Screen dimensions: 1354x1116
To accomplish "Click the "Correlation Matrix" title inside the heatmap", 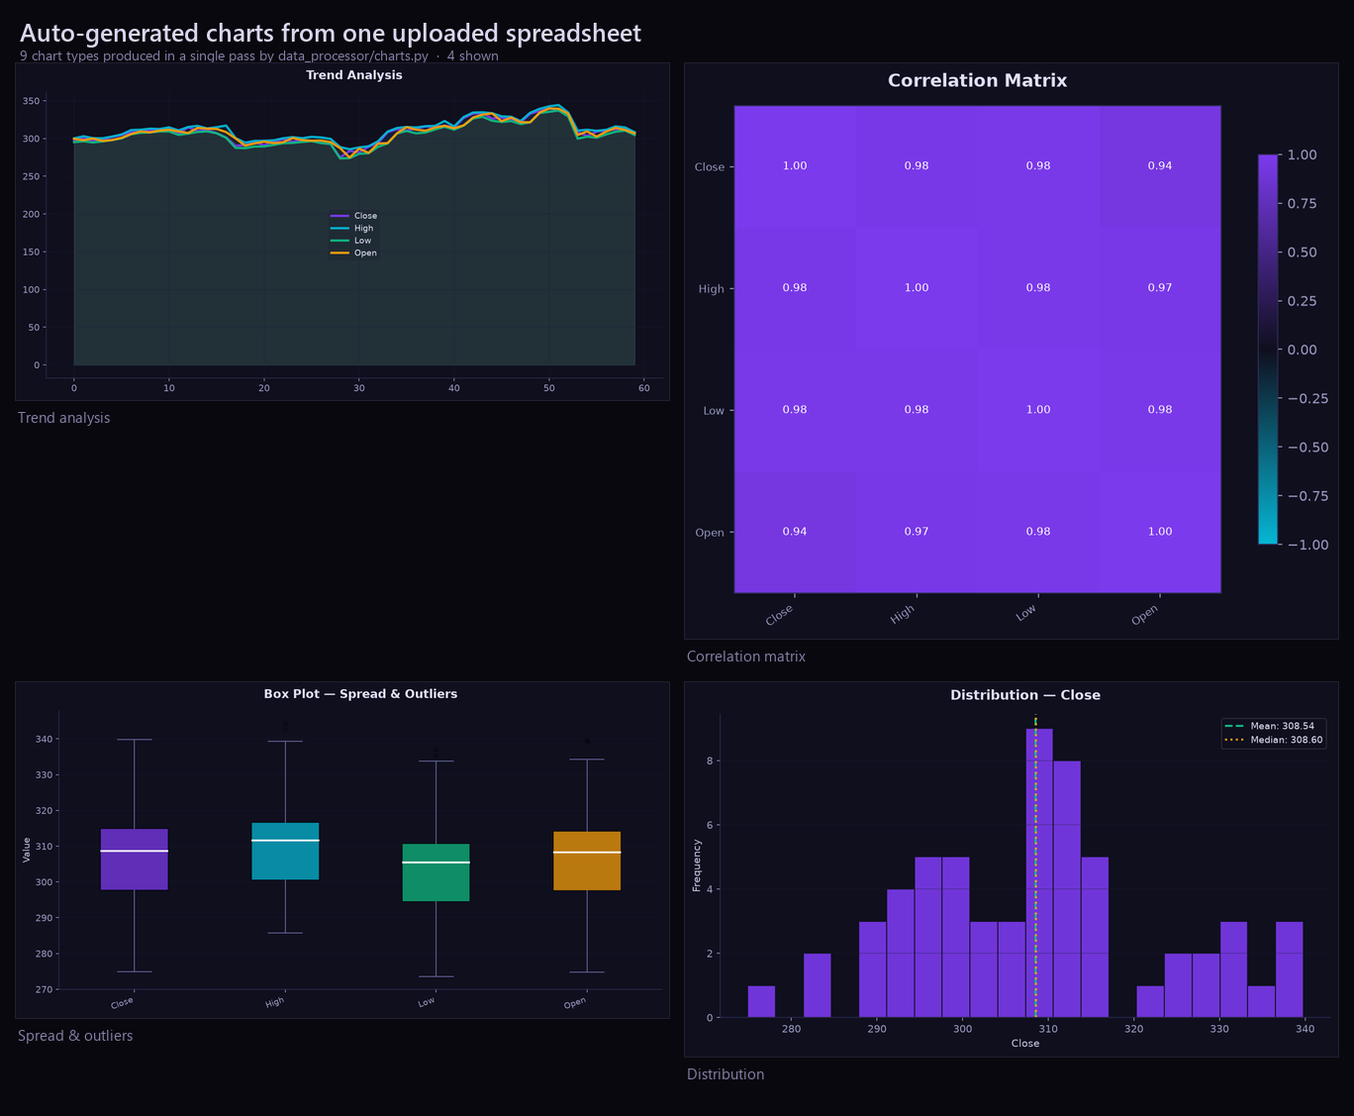I will [x=978, y=81].
